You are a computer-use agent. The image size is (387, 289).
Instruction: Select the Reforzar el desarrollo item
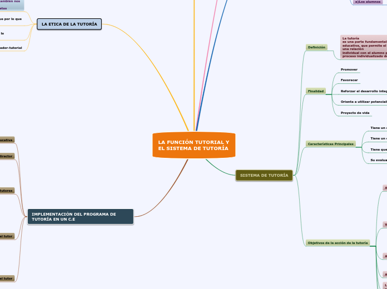tap(363, 91)
